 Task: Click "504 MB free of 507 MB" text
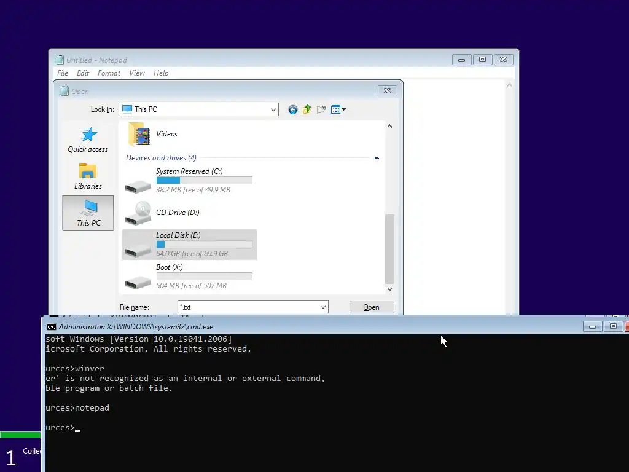(x=191, y=286)
